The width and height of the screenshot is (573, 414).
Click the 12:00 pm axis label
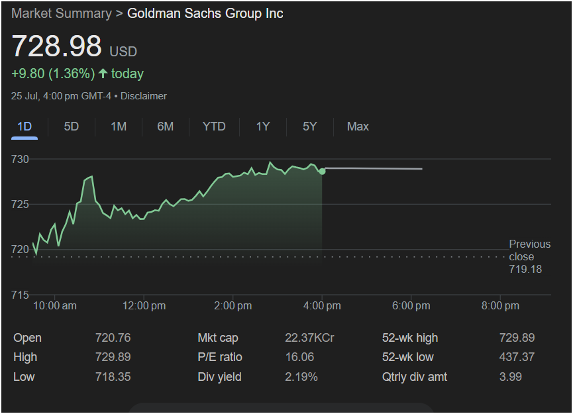coord(144,306)
